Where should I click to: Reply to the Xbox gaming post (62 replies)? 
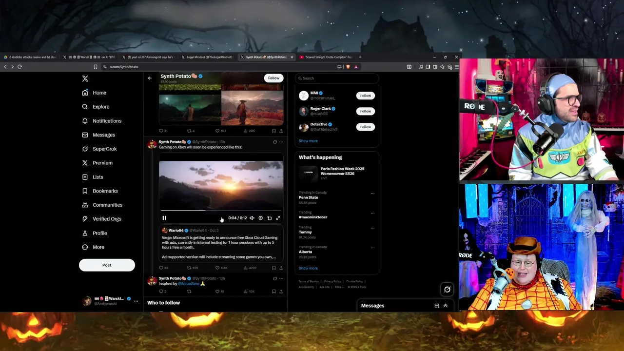(163, 268)
